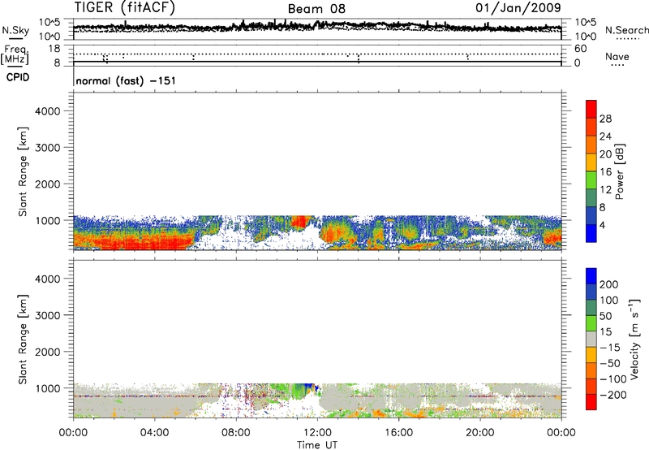Click the blue velocity patch near 11:30
Image resolution: width=649 pixels, height=450 pixels.
coord(311,387)
